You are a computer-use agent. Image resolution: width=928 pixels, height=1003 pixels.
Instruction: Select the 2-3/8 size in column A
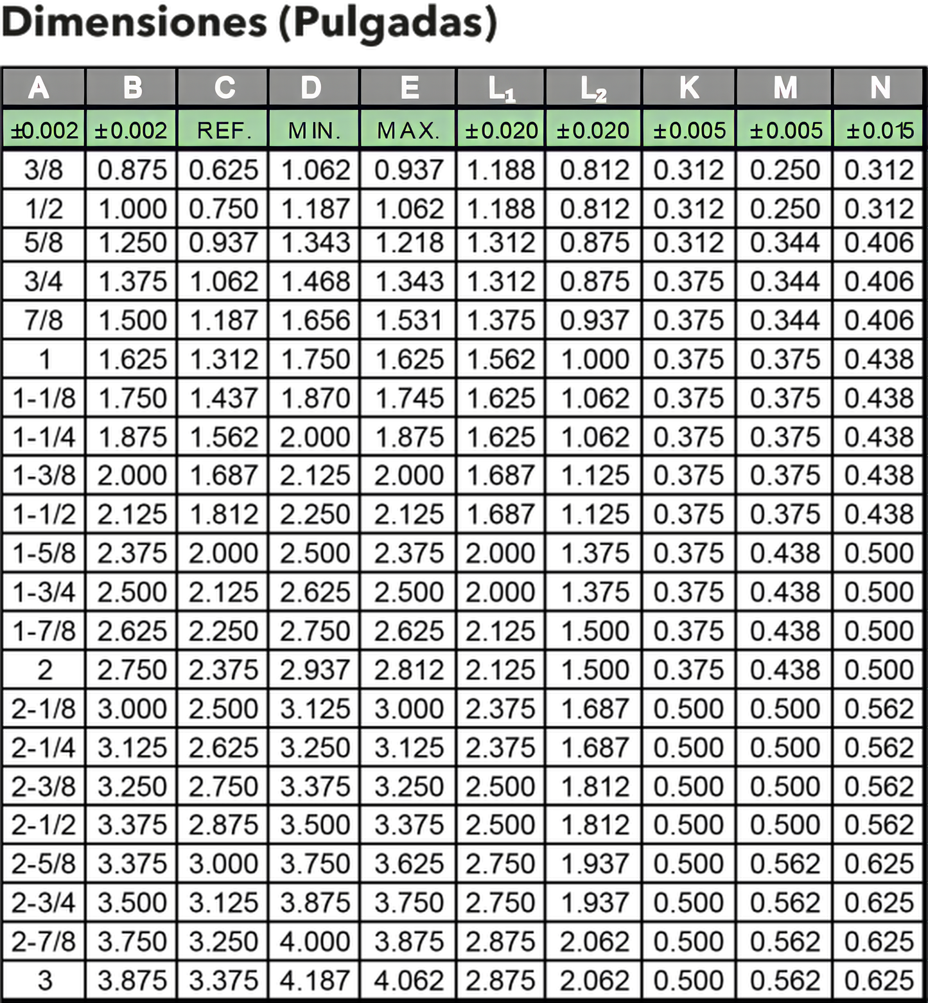click(44, 786)
